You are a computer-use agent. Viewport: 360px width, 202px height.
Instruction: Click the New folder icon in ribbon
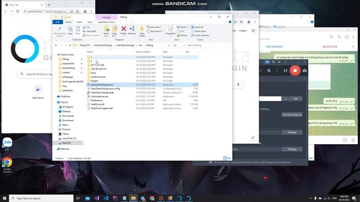pos(142,29)
